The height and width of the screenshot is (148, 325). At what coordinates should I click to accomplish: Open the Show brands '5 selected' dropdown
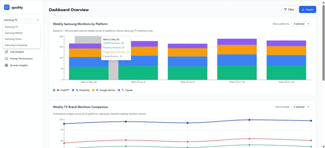(302, 107)
